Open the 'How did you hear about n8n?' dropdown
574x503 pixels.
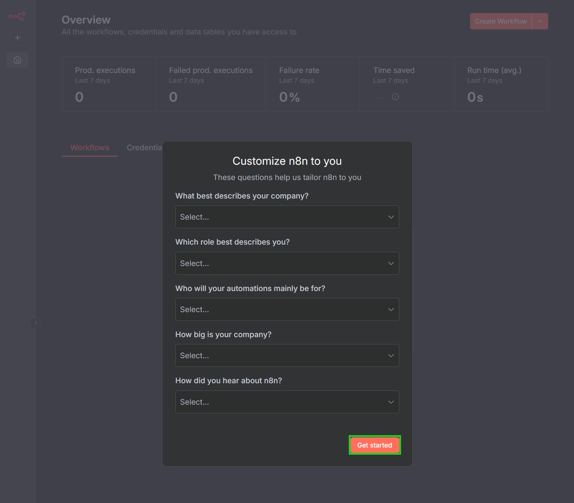(287, 402)
